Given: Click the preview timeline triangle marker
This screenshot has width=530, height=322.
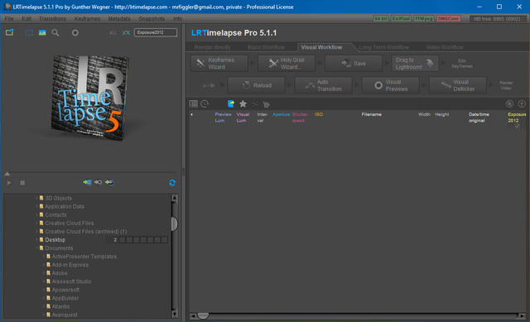Looking at the screenshot, I should [x=7, y=174].
